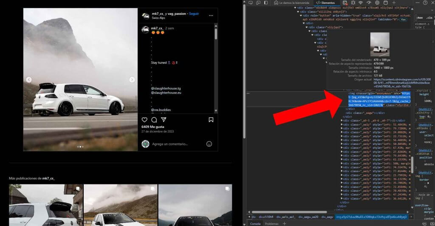Add a drawer tool with bottom plus

pyautogui.click(x=284, y=223)
